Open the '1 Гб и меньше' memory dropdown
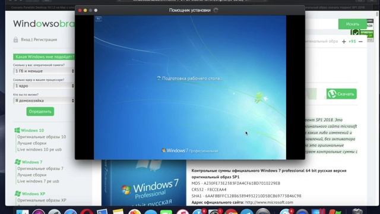Screen dimensions: 380x214 tap(44, 71)
